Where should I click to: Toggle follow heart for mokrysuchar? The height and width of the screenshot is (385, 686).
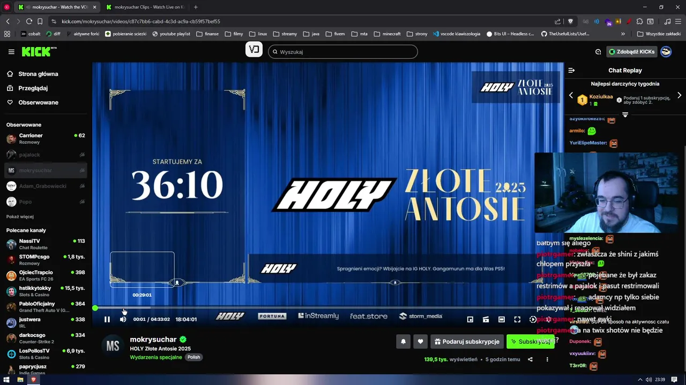point(420,342)
